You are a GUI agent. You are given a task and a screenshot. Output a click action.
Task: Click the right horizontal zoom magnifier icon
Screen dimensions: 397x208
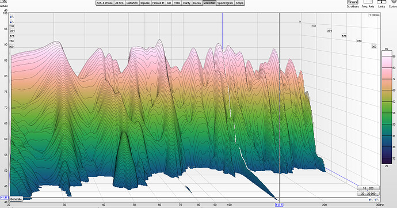(376, 199)
